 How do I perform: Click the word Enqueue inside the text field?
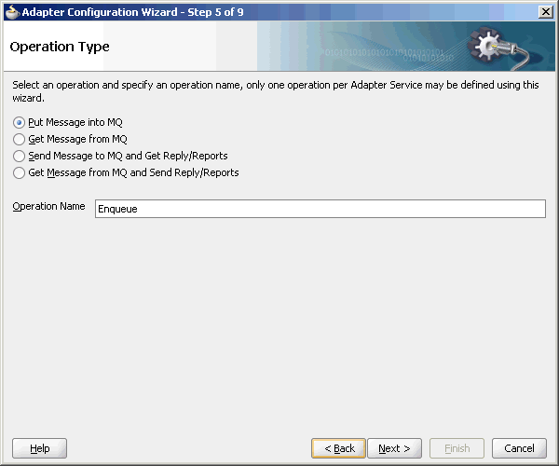click(x=117, y=209)
